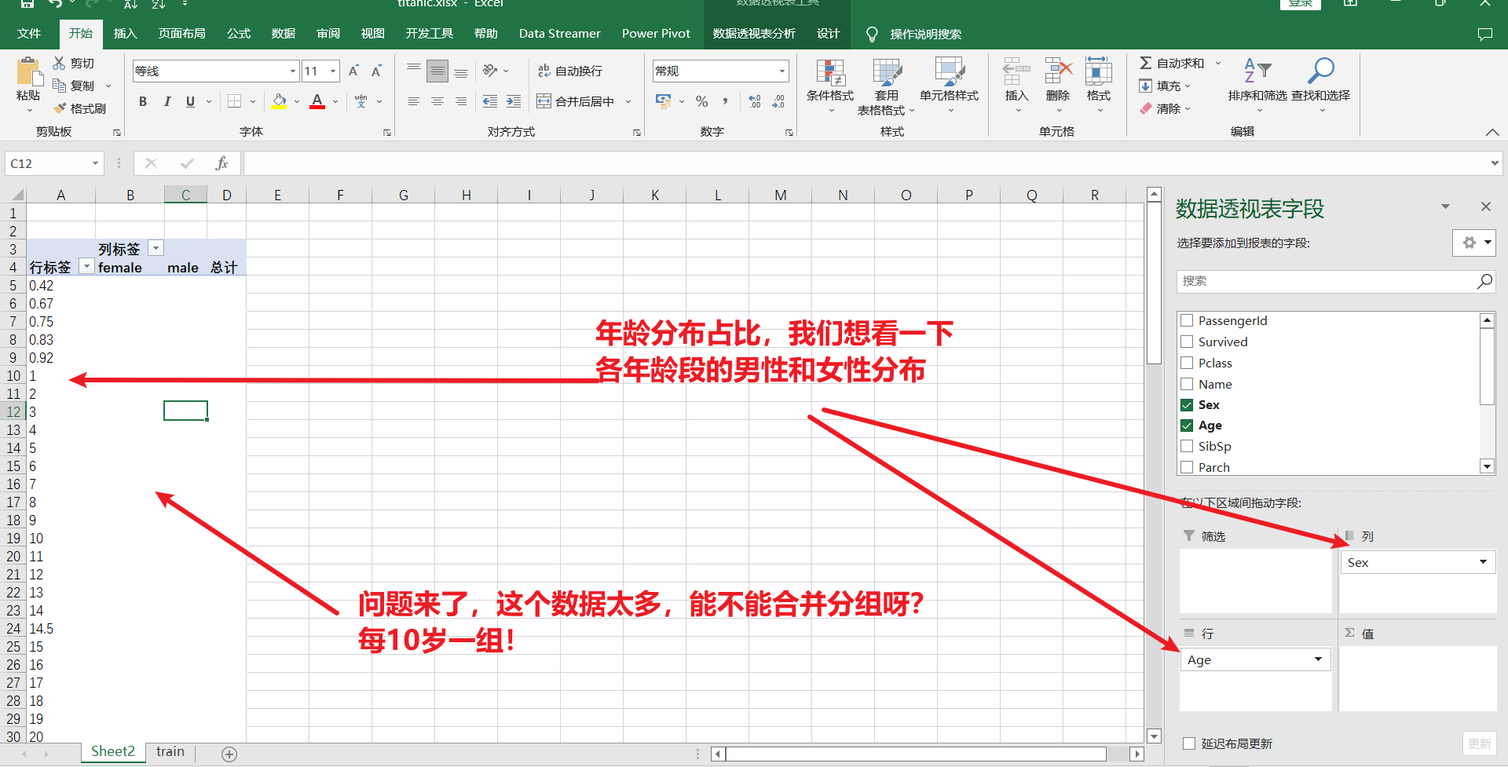Check the Pclass field checkbox
This screenshot has height=767, width=1508.
pos(1187,363)
